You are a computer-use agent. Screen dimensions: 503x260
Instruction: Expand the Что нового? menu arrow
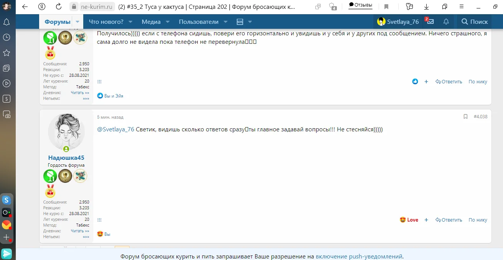pos(130,22)
